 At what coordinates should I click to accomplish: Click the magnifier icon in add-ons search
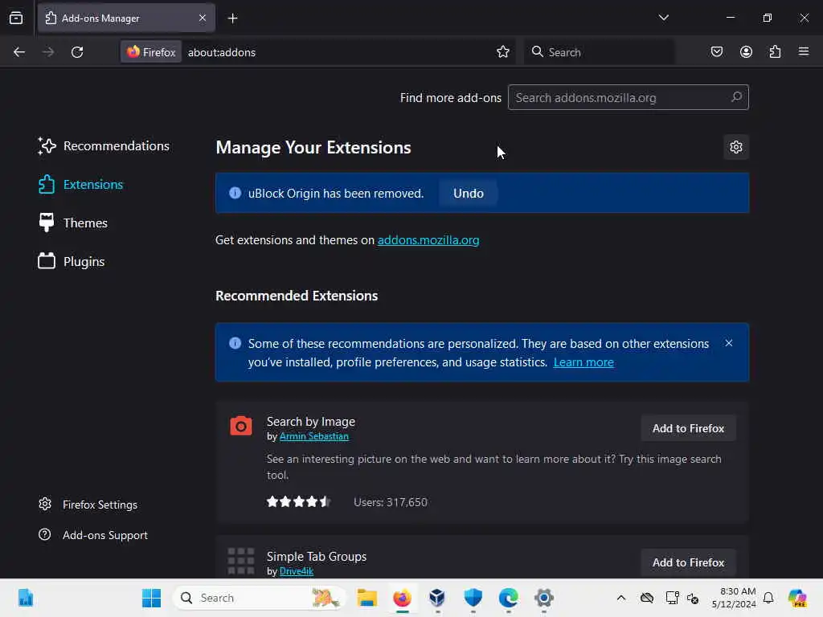(736, 97)
